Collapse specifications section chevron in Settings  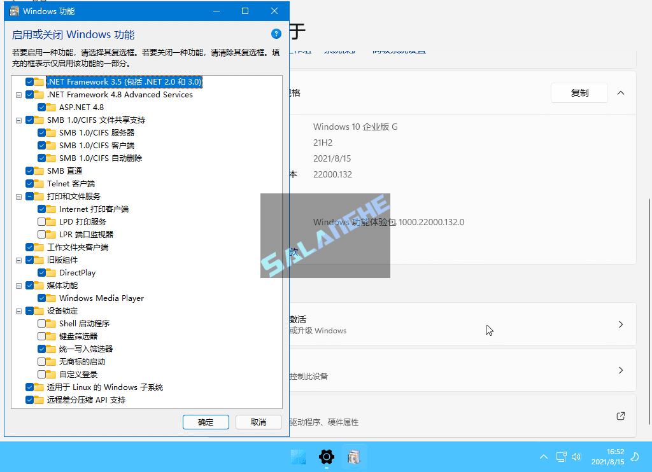[621, 93]
